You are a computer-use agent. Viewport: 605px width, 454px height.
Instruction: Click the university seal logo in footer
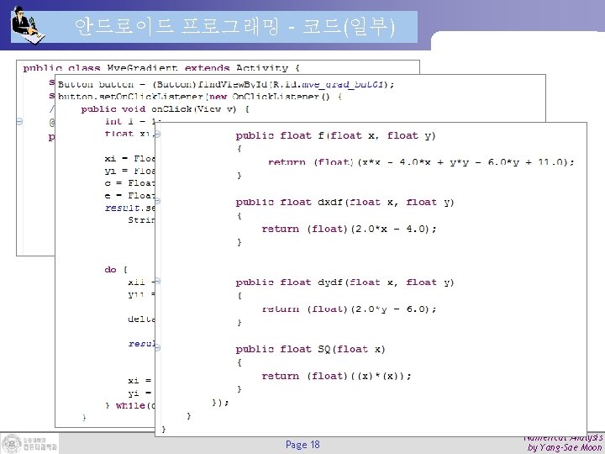tap(12, 444)
